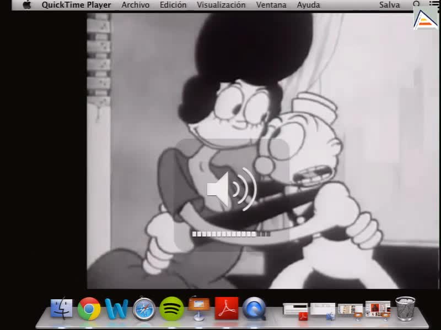Viewport: 441px width, 330px height.
Task: Click the Salva user name in menu bar
Action: tap(390, 5)
